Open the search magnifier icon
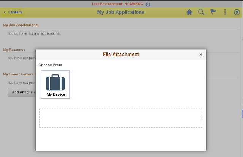 tap(201, 12)
